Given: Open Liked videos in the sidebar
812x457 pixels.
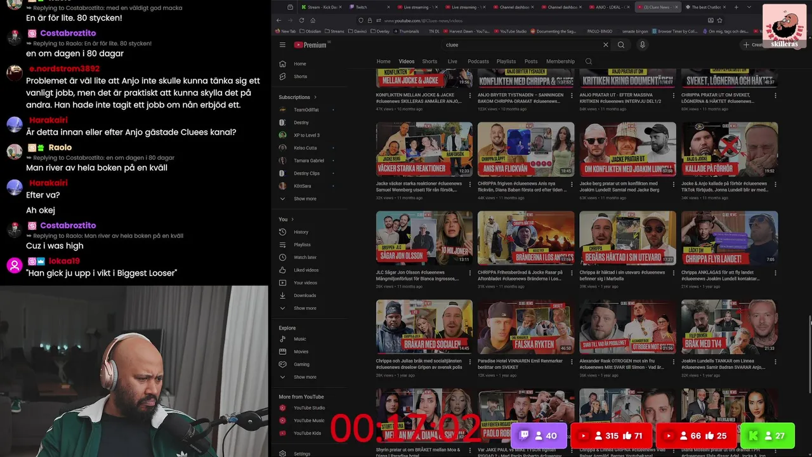Looking at the screenshot, I should tap(306, 270).
